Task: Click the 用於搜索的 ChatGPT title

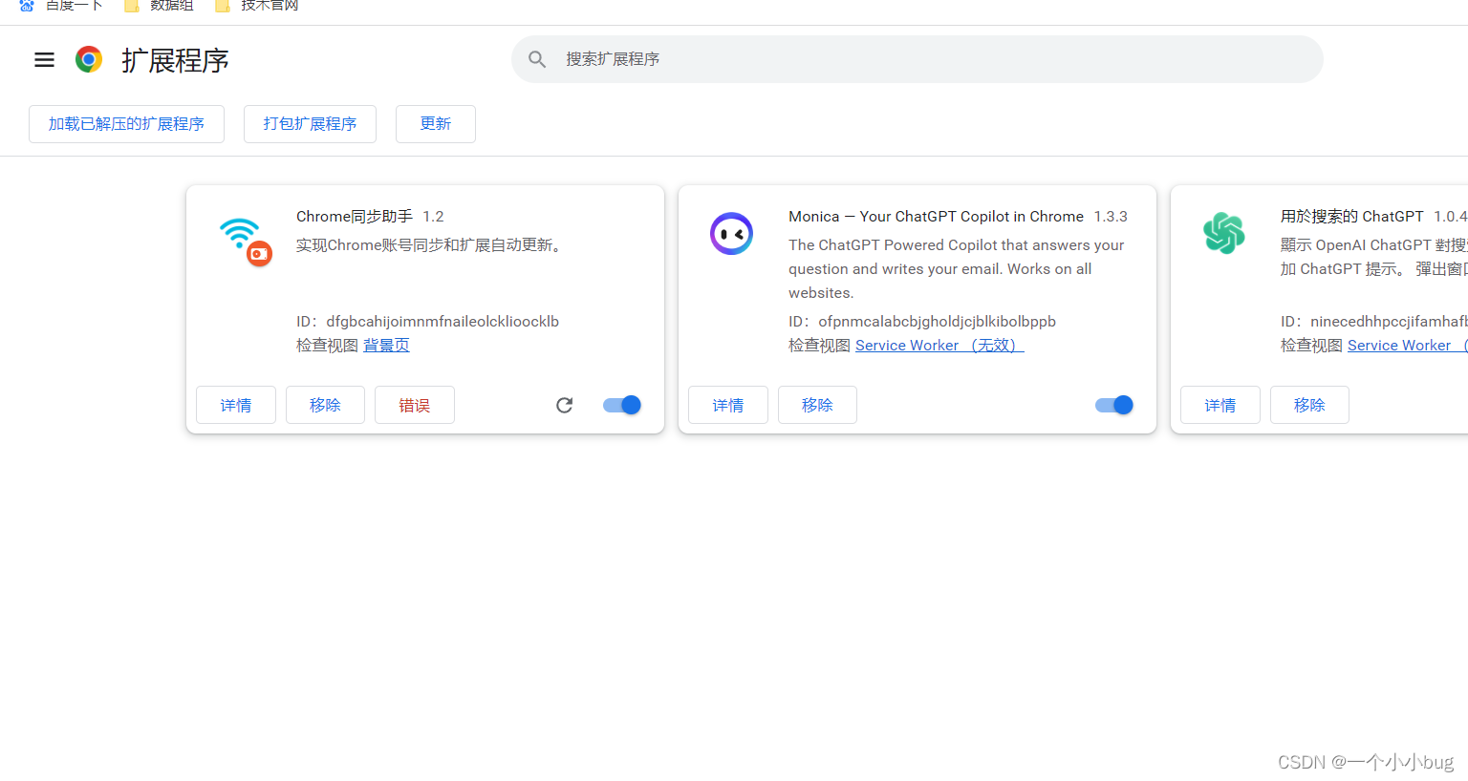Action: tap(1351, 217)
